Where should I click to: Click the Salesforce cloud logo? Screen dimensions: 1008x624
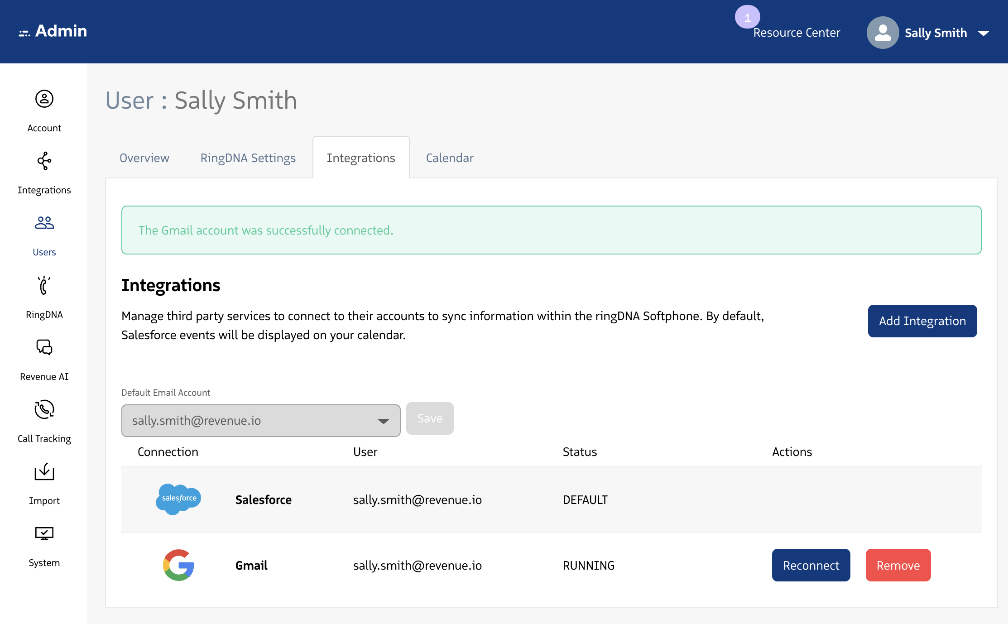point(178,499)
